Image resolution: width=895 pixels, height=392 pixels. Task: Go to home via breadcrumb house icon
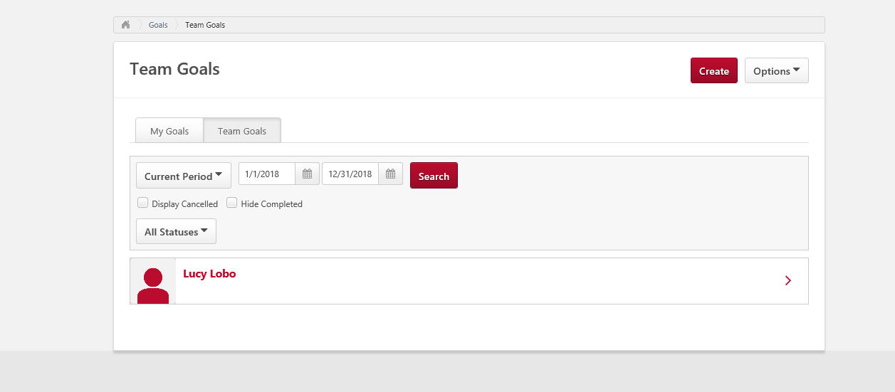125,25
